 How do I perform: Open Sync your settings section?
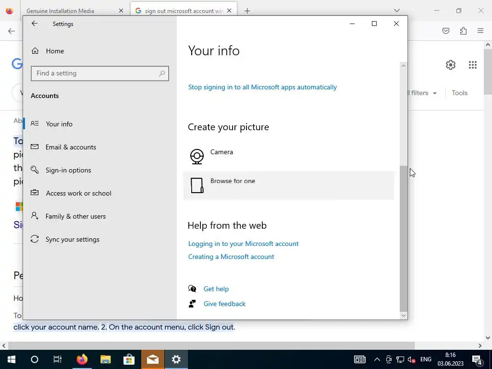[100, 239]
